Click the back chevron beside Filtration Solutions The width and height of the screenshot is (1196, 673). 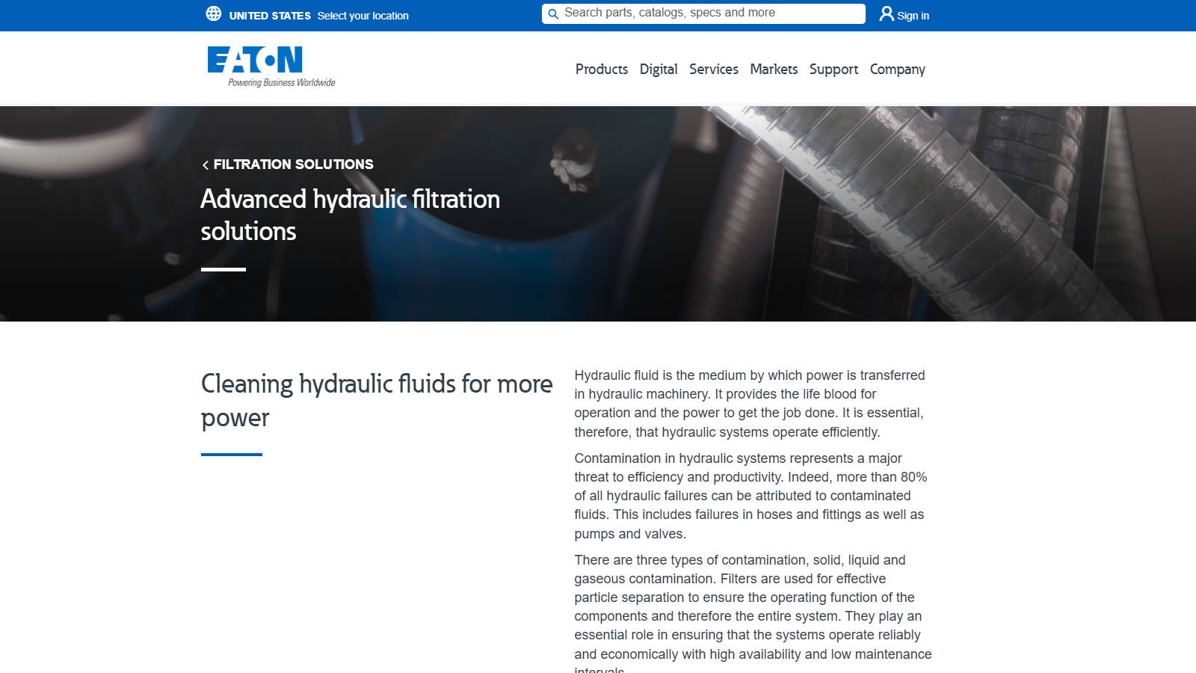click(x=206, y=165)
